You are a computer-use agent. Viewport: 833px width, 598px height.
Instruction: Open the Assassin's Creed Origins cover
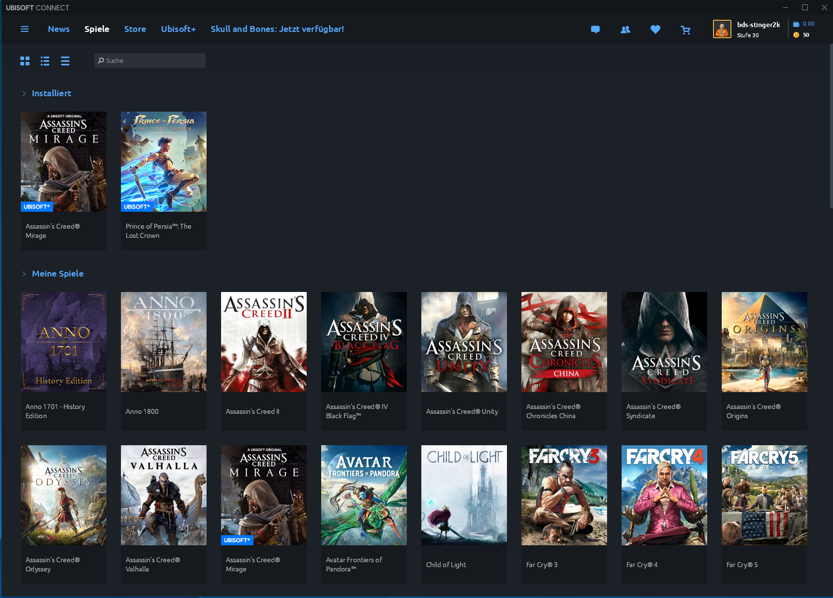coord(764,342)
